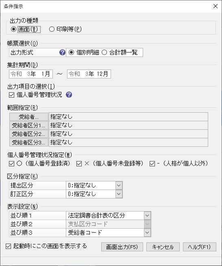Click the start period 令和3年1月 field

[x=31, y=74]
